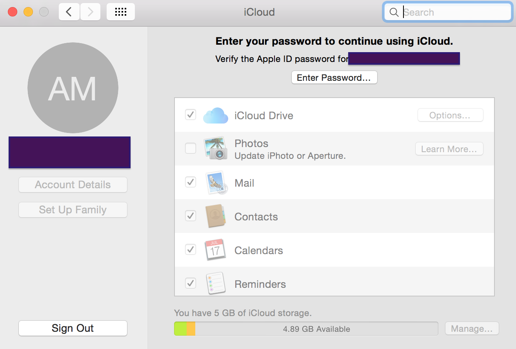Screen dimensions: 516x349
Task: Click the iCloud Drive label
Action: click(264, 116)
